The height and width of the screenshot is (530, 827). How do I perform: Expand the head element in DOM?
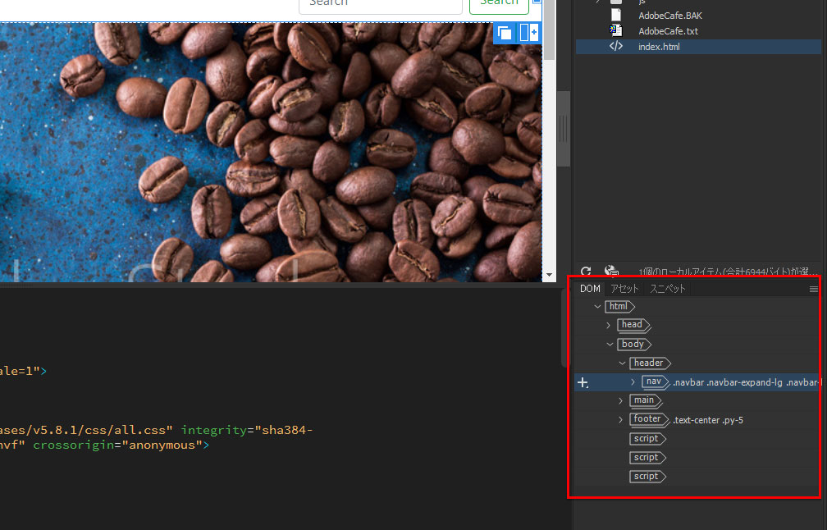609,326
